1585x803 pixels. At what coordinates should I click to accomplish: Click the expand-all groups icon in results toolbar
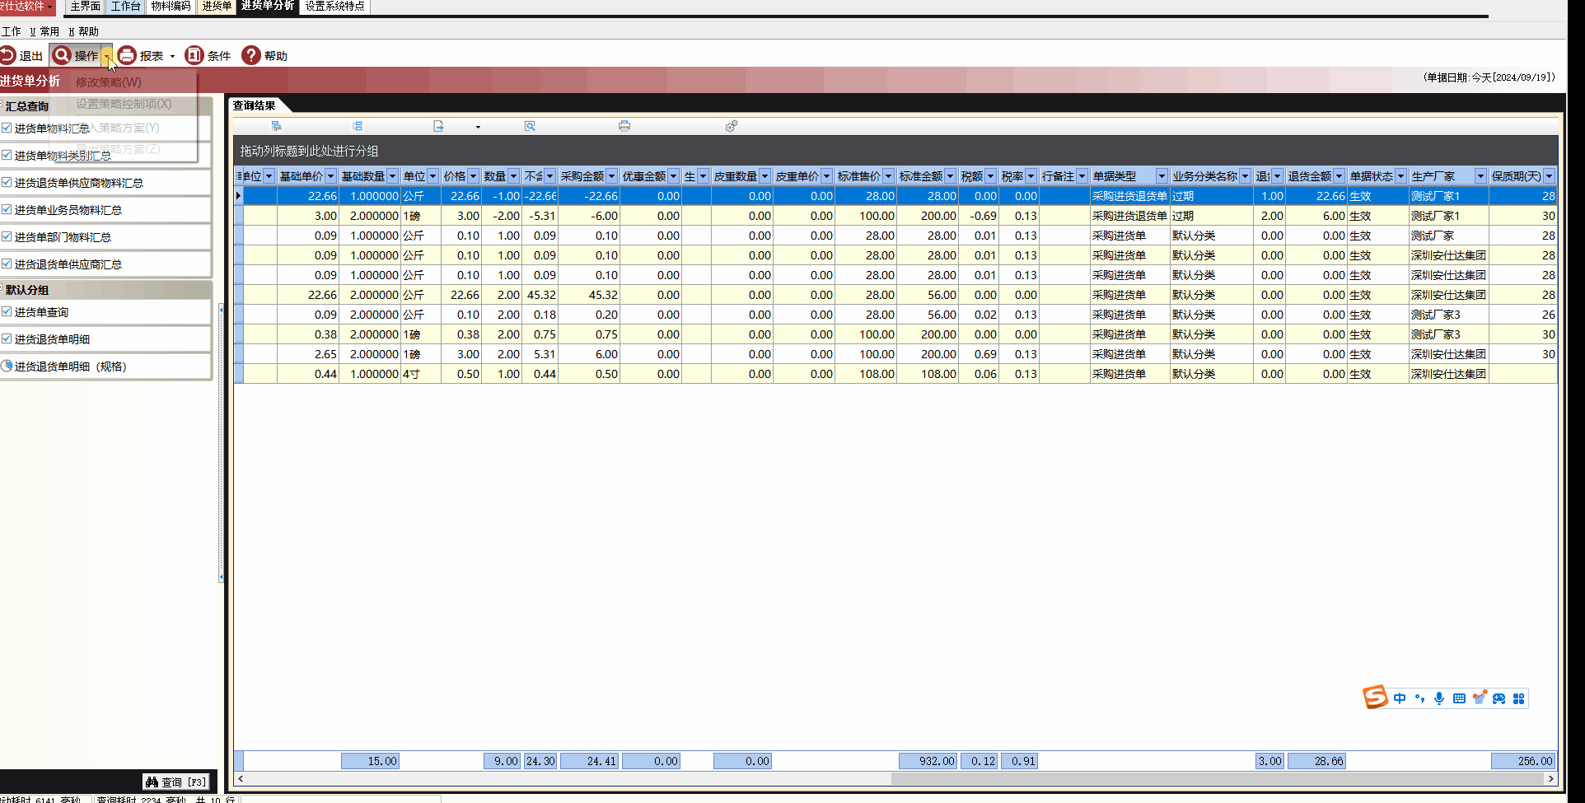pyautogui.click(x=276, y=126)
